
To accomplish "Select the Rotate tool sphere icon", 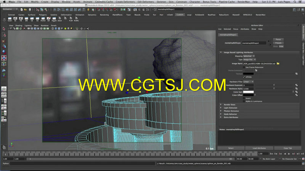I will 4,52.
